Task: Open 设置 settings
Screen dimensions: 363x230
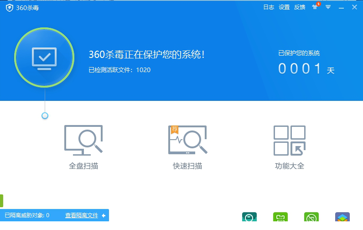Action: 284,7
